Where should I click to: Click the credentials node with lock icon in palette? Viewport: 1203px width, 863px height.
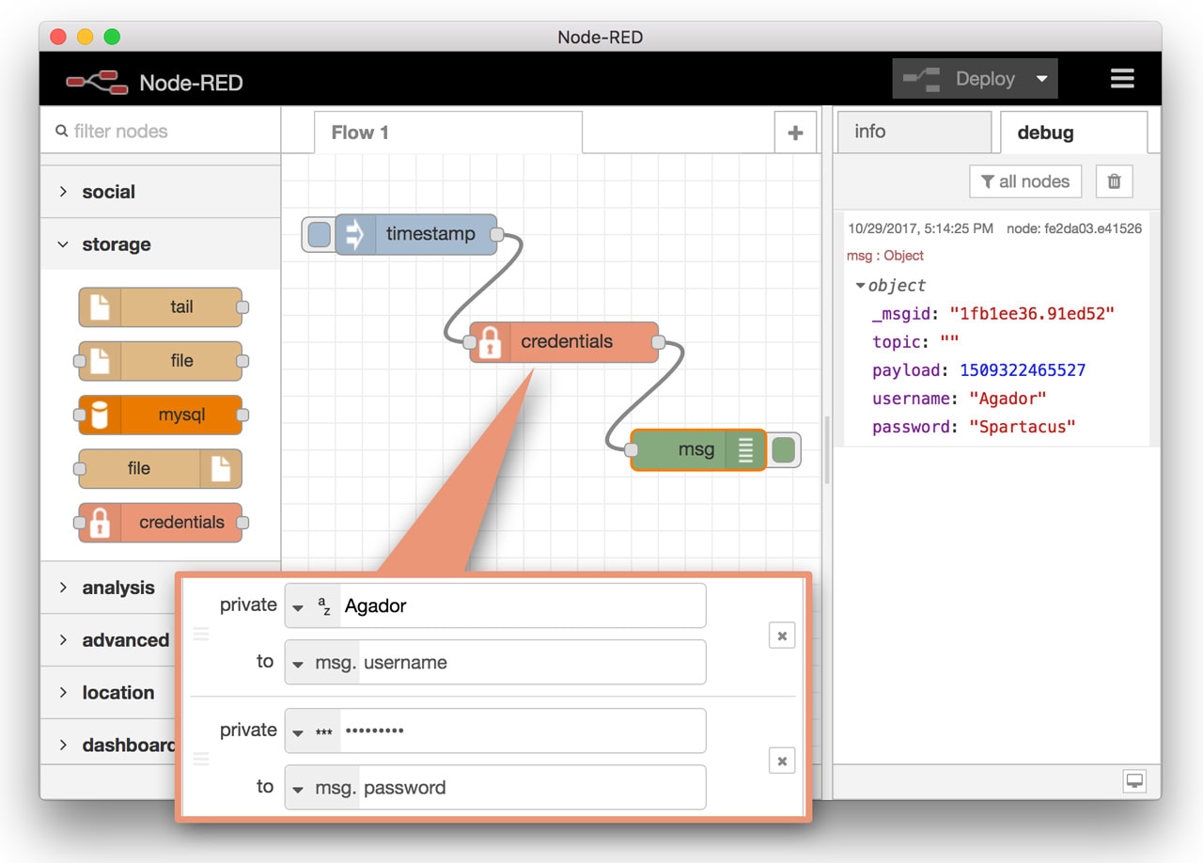click(x=160, y=523)
